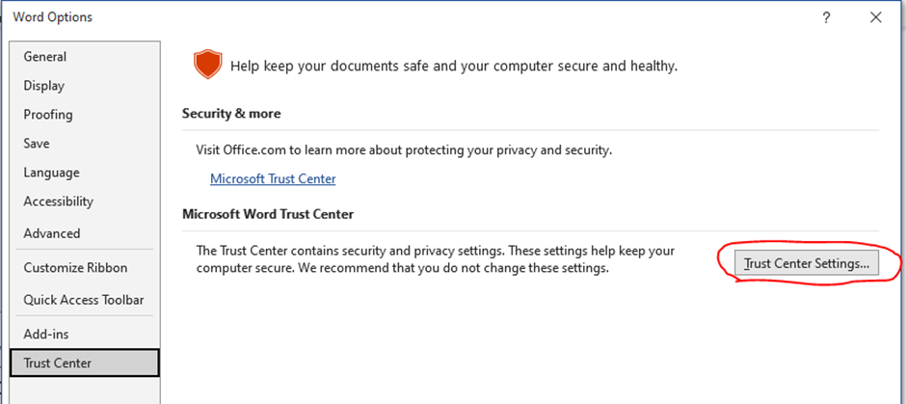Image resolution: width=906 pixels, height=404 pixels.
Task: Select Trust Center in the sidebar
Action: [58, 363]
